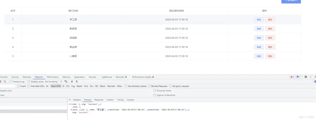
Task: Click the edit button for 学工部
Action: pyautogui.click(x=259, y=19)
